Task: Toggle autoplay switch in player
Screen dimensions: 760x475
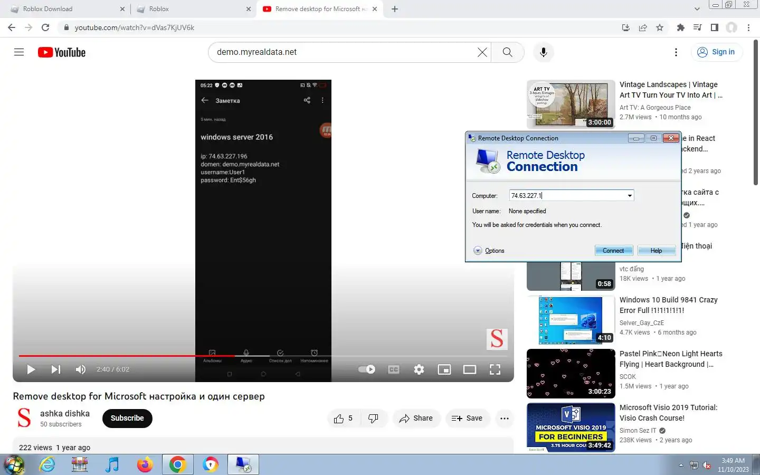Action: click(367, 369)
